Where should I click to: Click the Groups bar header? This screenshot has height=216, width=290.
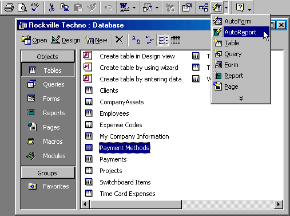pyautogui.click(x=48, y=173)
